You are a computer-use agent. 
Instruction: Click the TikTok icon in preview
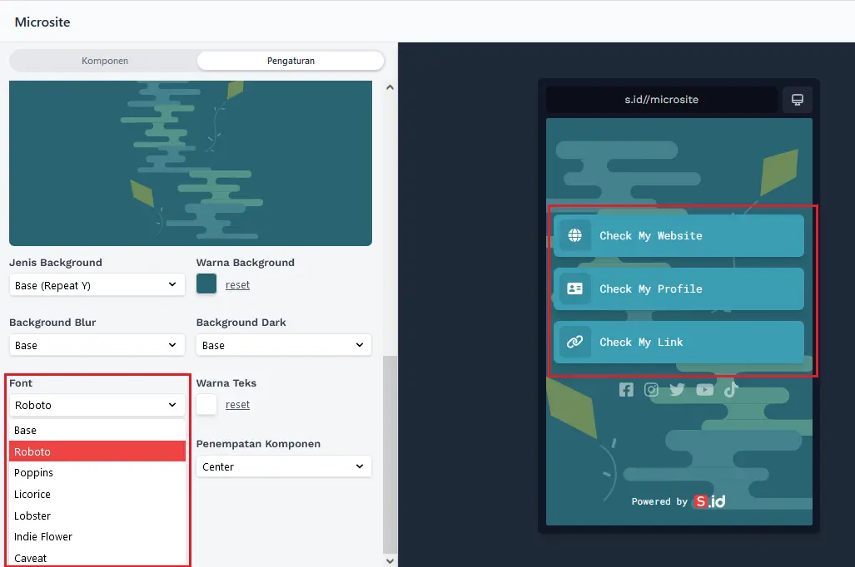tap(730, 390)
